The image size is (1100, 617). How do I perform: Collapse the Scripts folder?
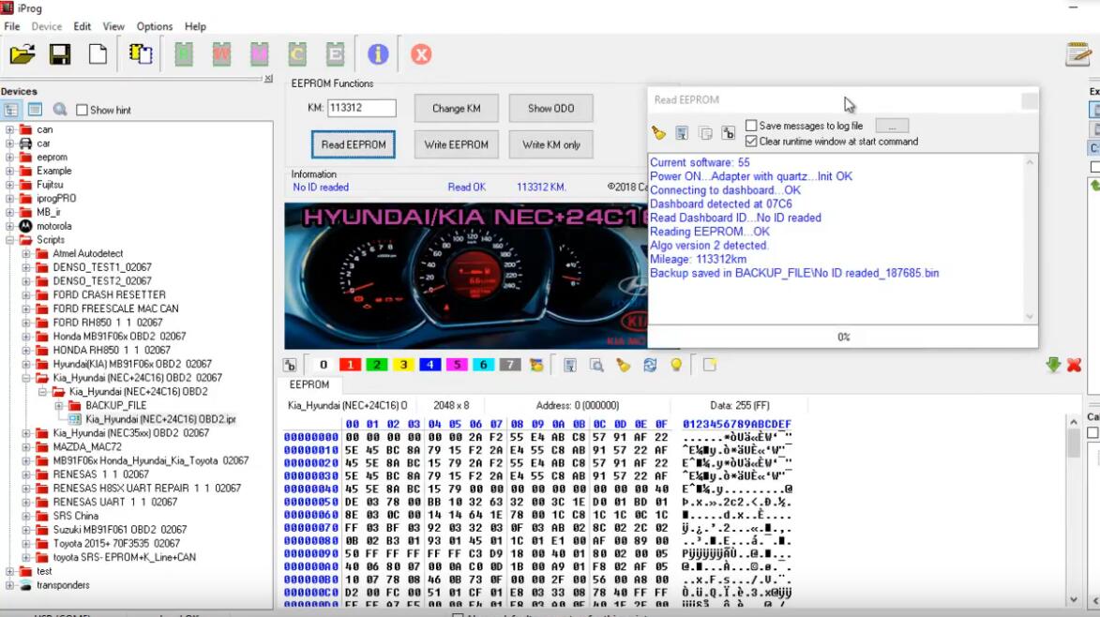tap(9, 240)
